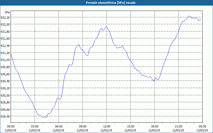Click the 09:00 time axis label
Viewport: 213px width, 133px height.
(83, 127)
